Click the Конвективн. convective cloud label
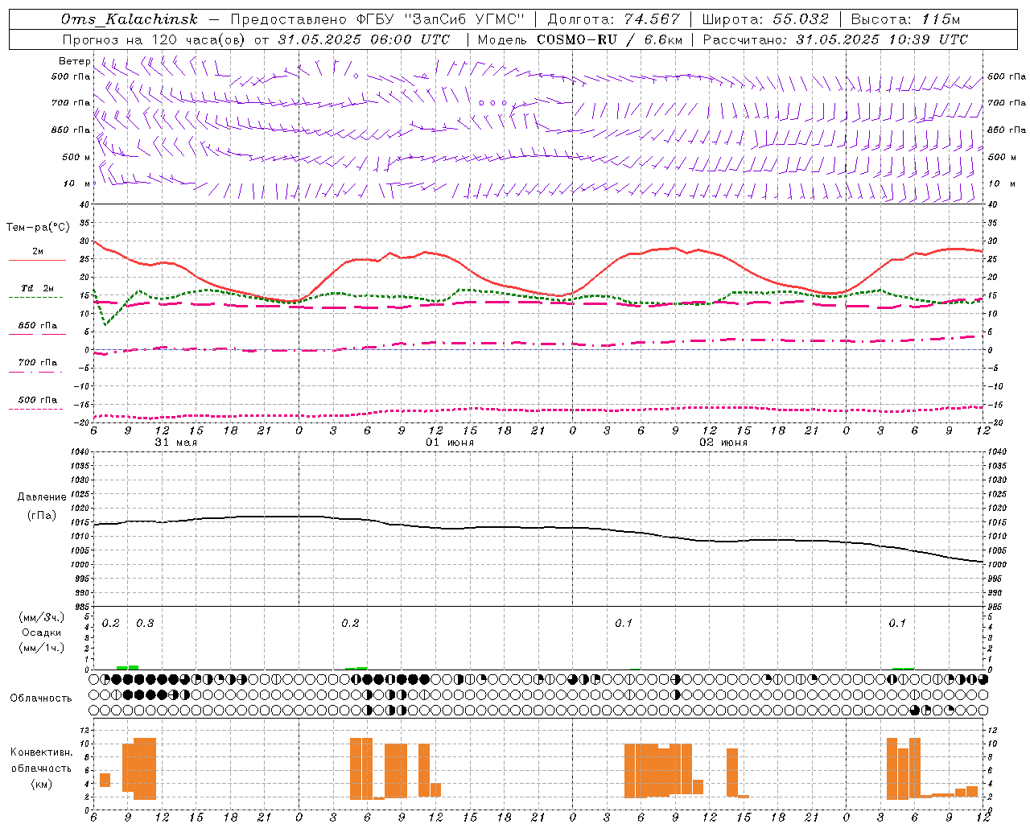 (x=41, y=752)
